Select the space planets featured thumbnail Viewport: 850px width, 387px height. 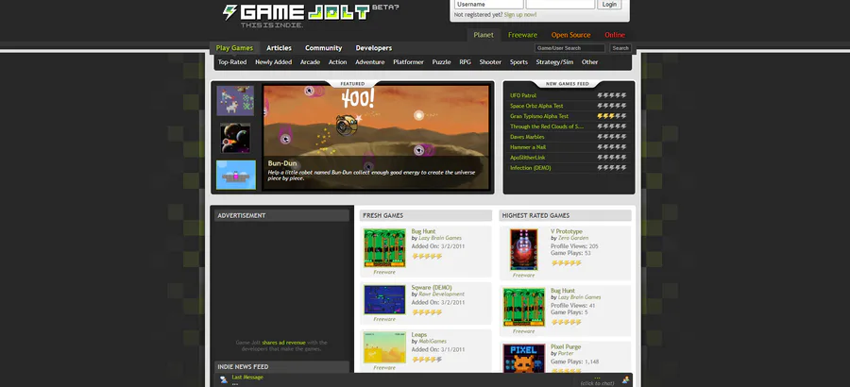tap(235, 138)
